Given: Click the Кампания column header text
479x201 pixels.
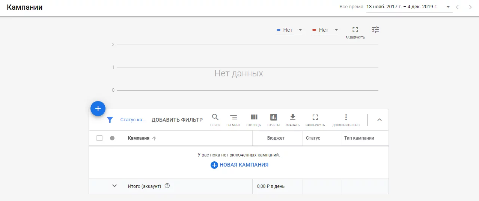Looking at the screenshot, I should 139,138.
